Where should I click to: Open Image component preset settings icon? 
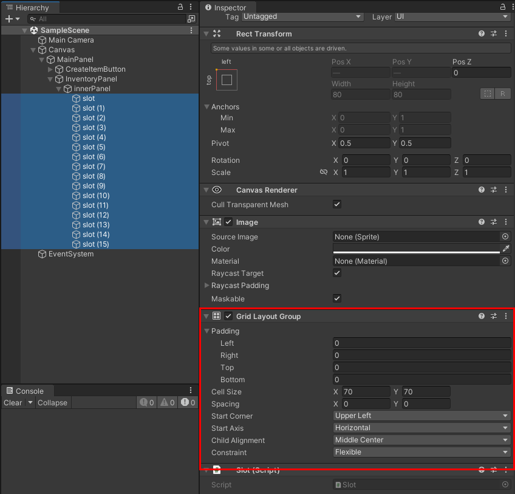[494, 222]
